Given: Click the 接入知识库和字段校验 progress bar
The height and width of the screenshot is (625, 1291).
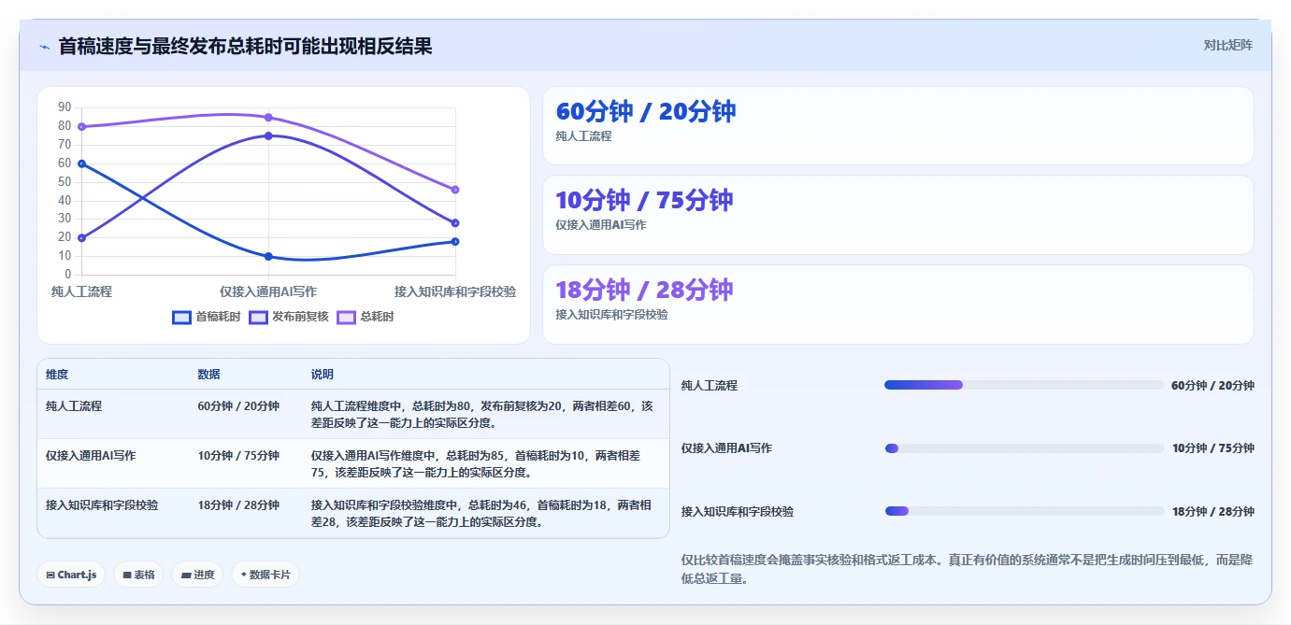Looking at the screenshot, I should pos(1024,511).
